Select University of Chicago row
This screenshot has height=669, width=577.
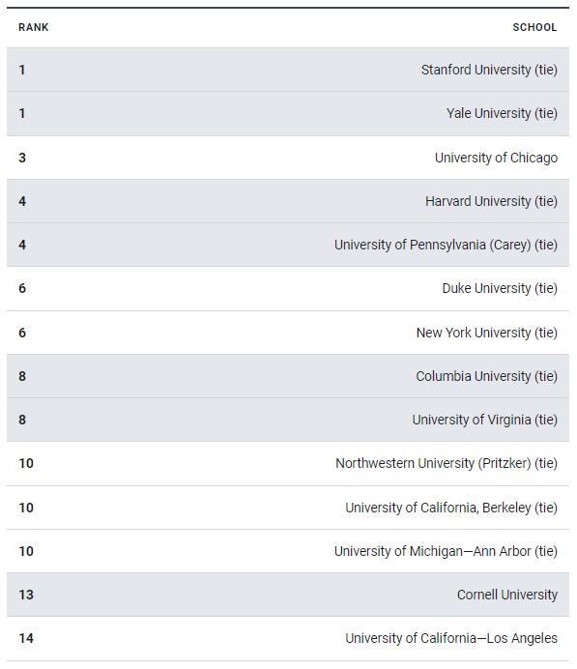point(288,158)
